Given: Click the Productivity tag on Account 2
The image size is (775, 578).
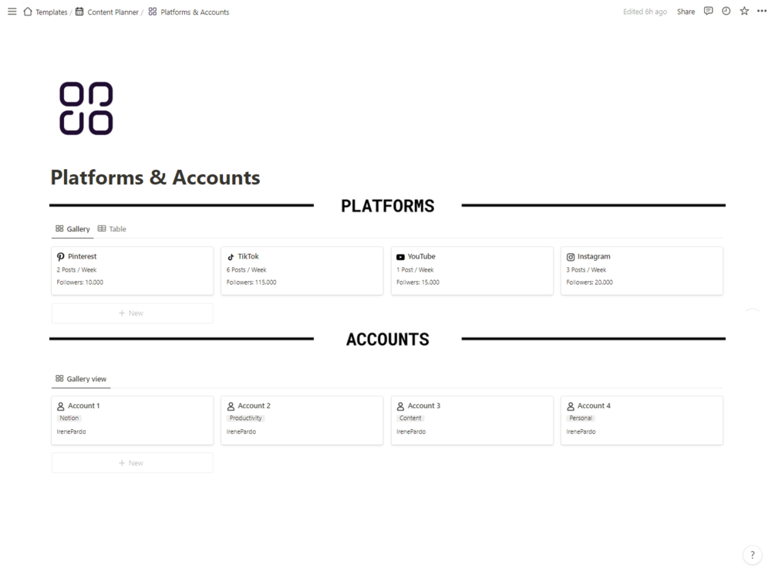Looking at the screenshot, I should 246,418.
